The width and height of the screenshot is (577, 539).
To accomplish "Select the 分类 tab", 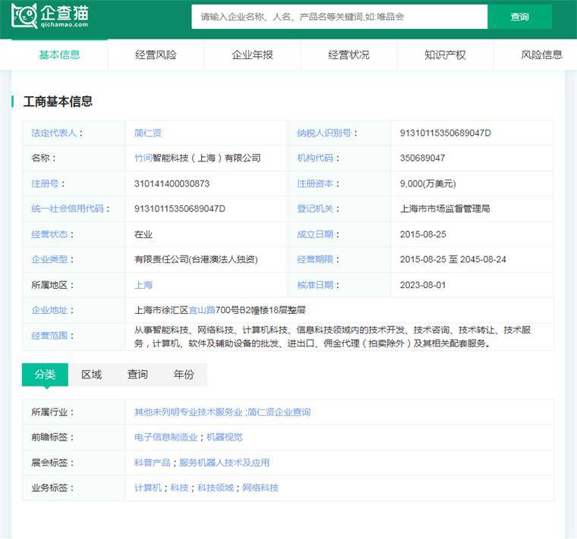I will pyautogui.click(x=45, y=374).
